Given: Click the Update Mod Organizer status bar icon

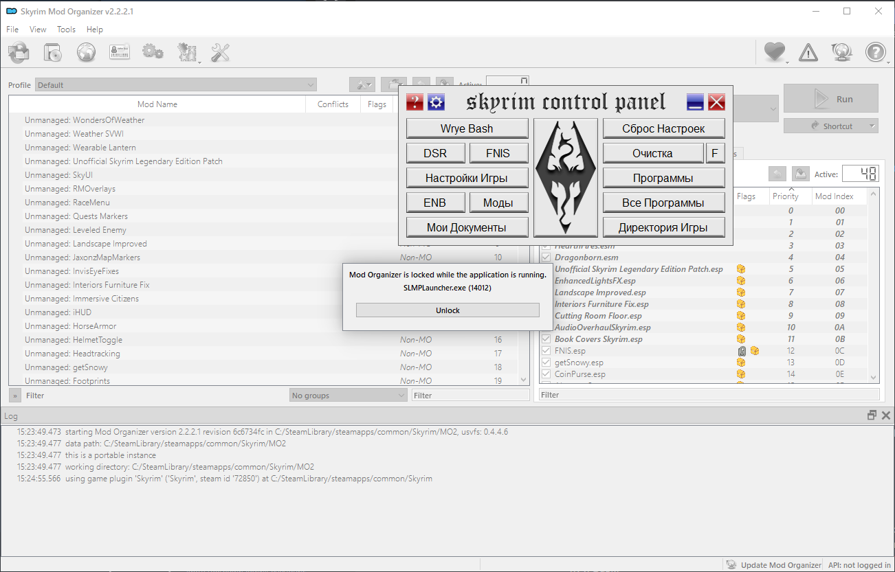Looking at the screenshot, I should coord(731,565).
